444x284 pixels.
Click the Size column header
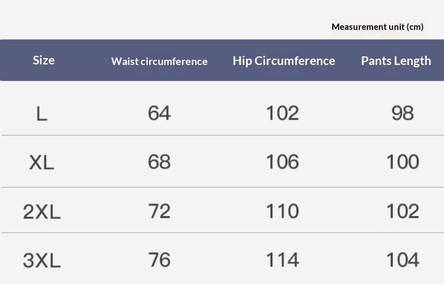pyautogui.click(x=44, y=60)
